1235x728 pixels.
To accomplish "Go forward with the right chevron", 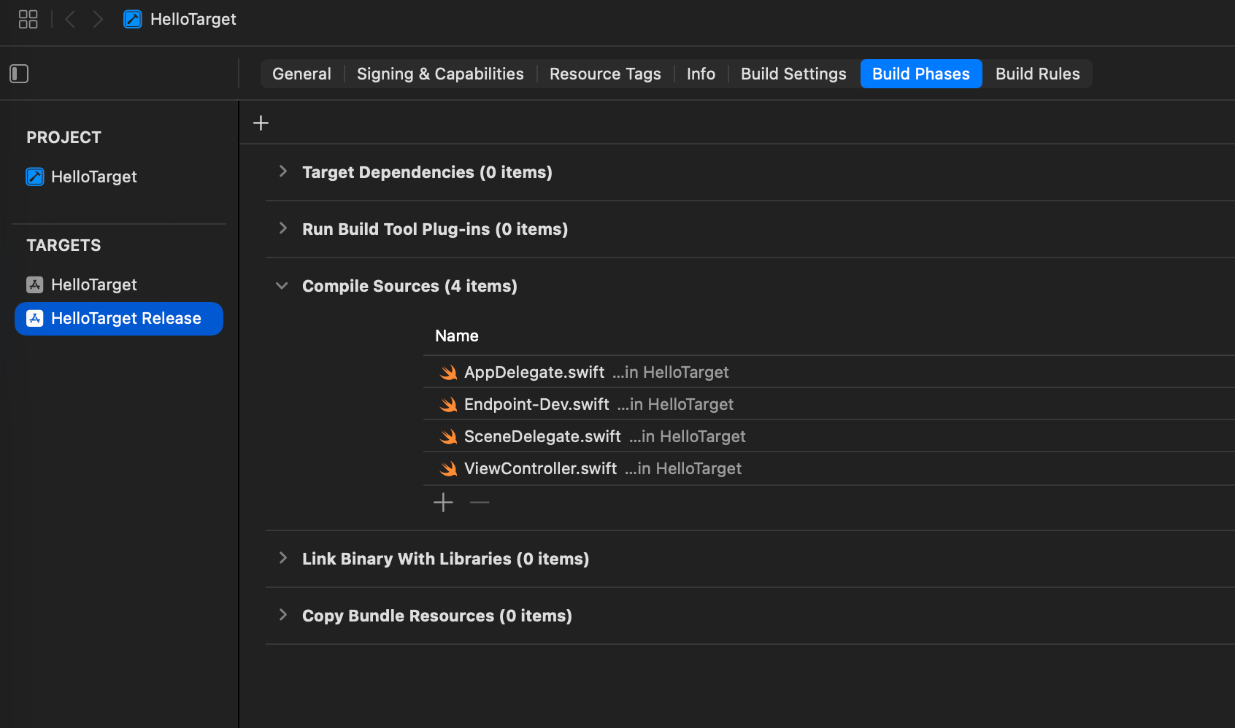I will coord(98,19).
